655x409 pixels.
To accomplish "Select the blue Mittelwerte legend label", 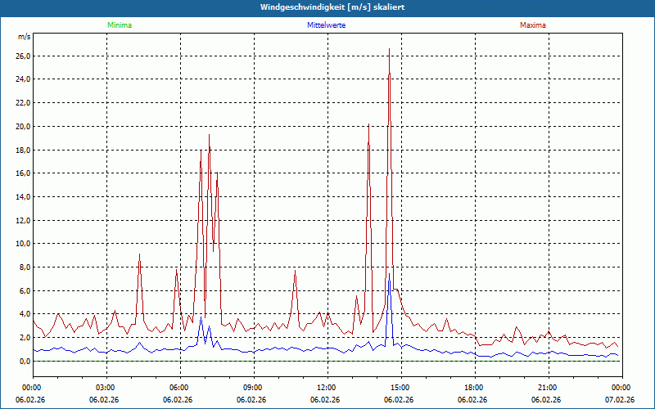I will pyautogui.click(x=326, y=25).
